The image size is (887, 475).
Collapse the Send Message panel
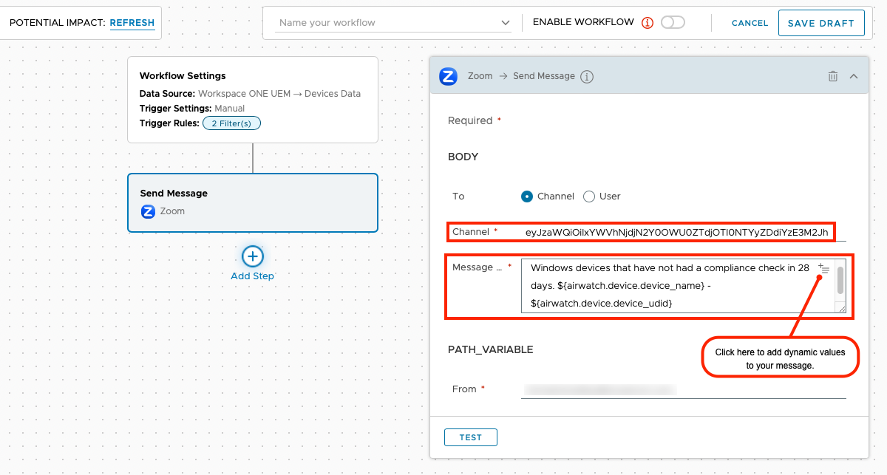[x=854, y=76]
